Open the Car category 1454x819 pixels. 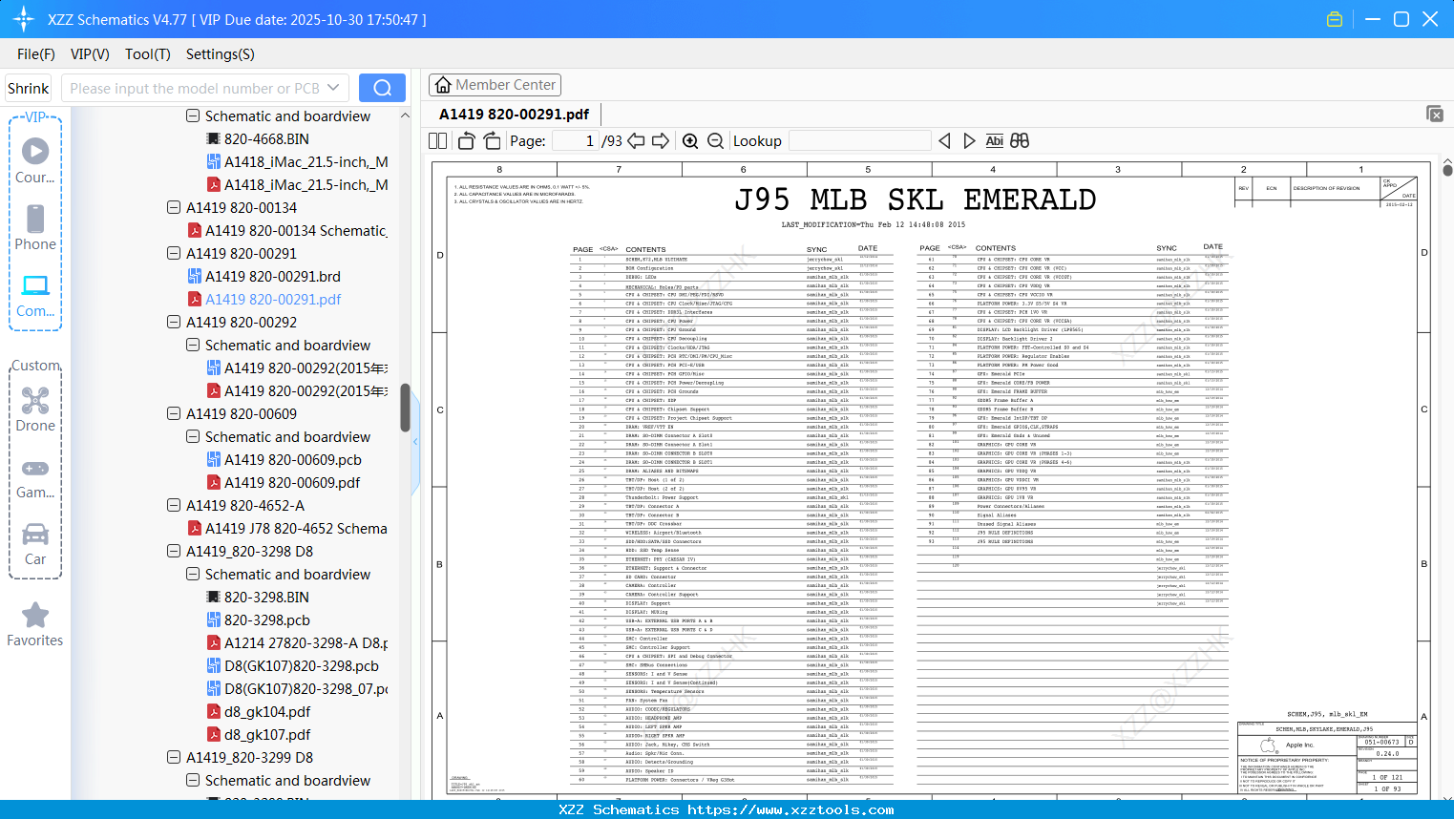click(35, 544)
